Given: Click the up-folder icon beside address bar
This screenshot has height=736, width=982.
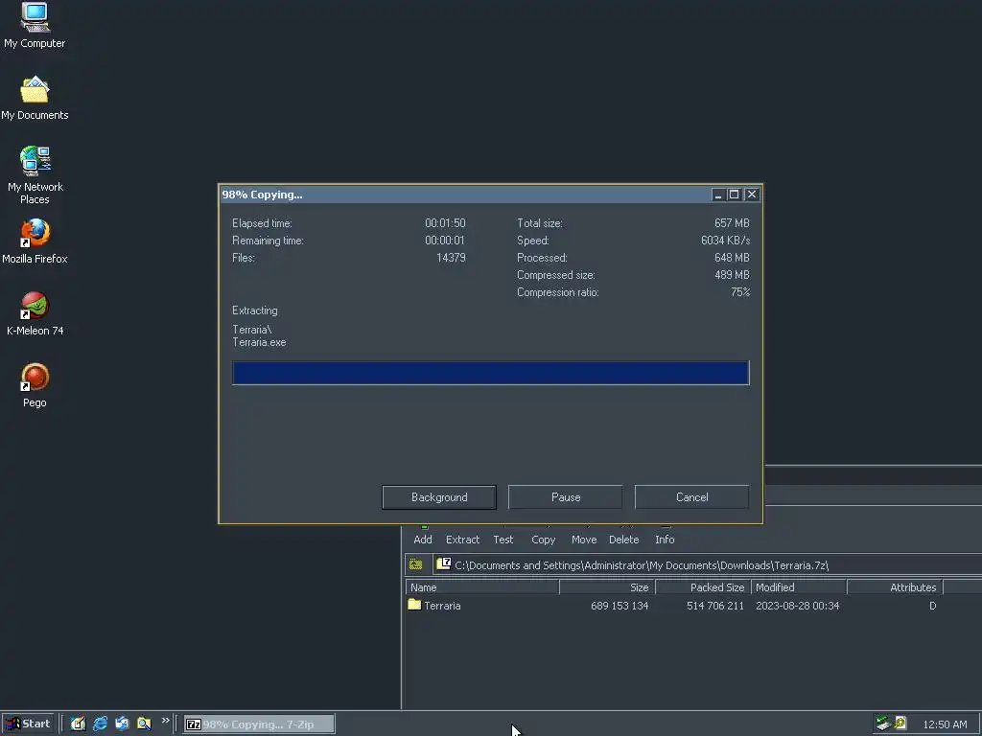Looking at the screenshot, I should [416, 564].
